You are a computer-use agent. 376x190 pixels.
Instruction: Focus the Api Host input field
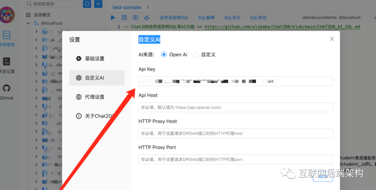point(236,107)
